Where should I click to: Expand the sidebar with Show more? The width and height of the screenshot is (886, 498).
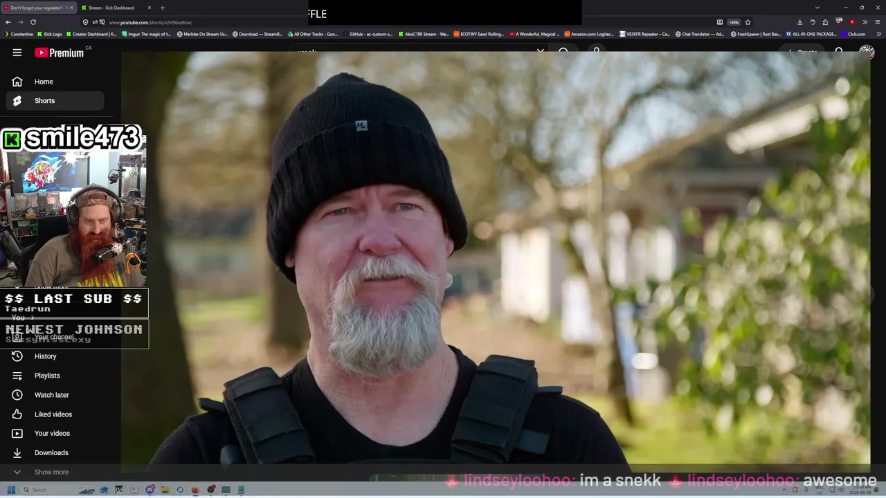pos(55,472)
